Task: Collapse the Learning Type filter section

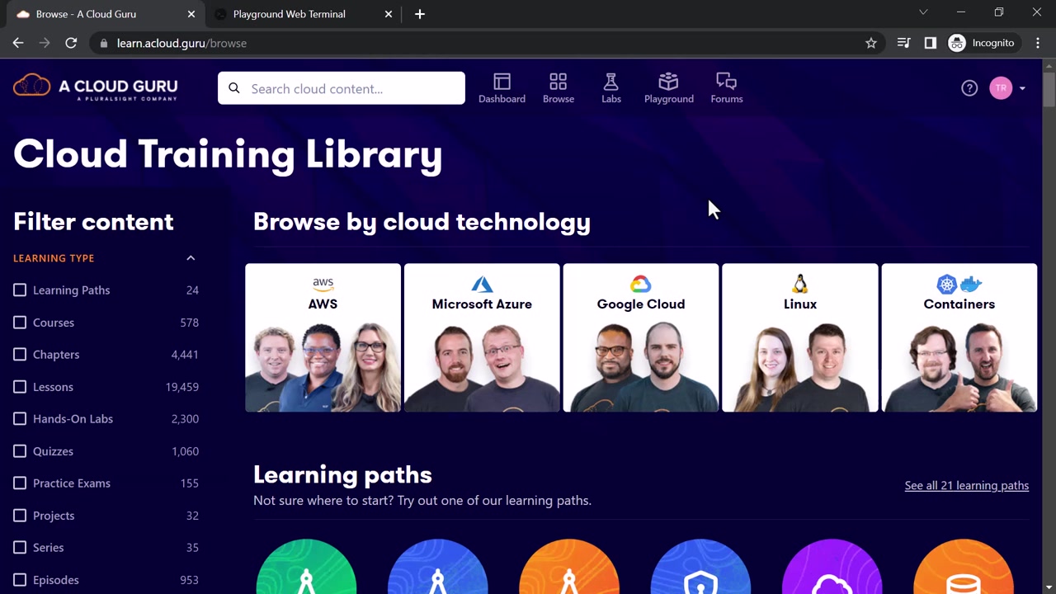Action: [x=191, y=258]
